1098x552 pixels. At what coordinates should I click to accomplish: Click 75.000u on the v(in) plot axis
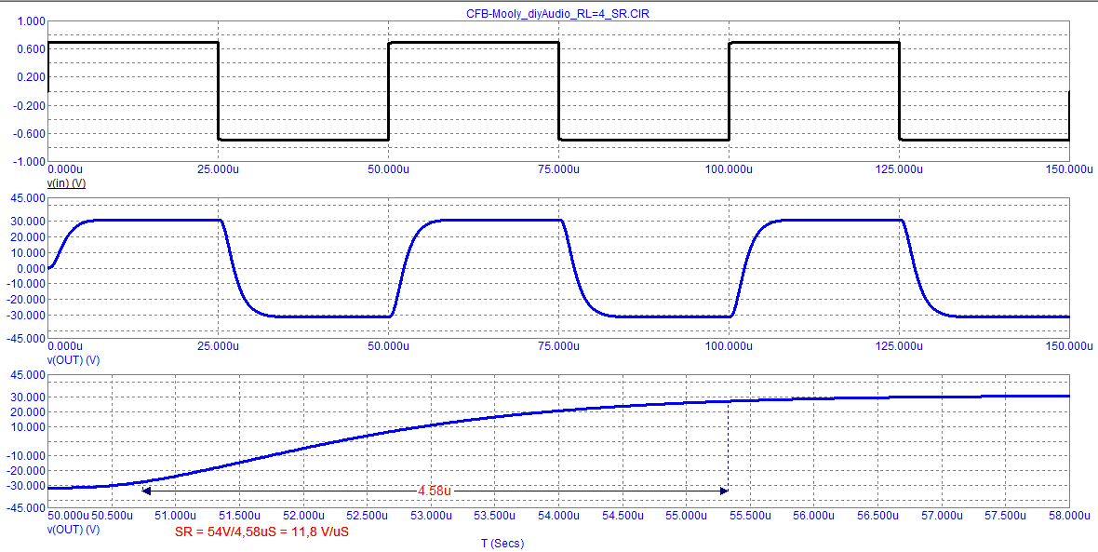(559, 169)
